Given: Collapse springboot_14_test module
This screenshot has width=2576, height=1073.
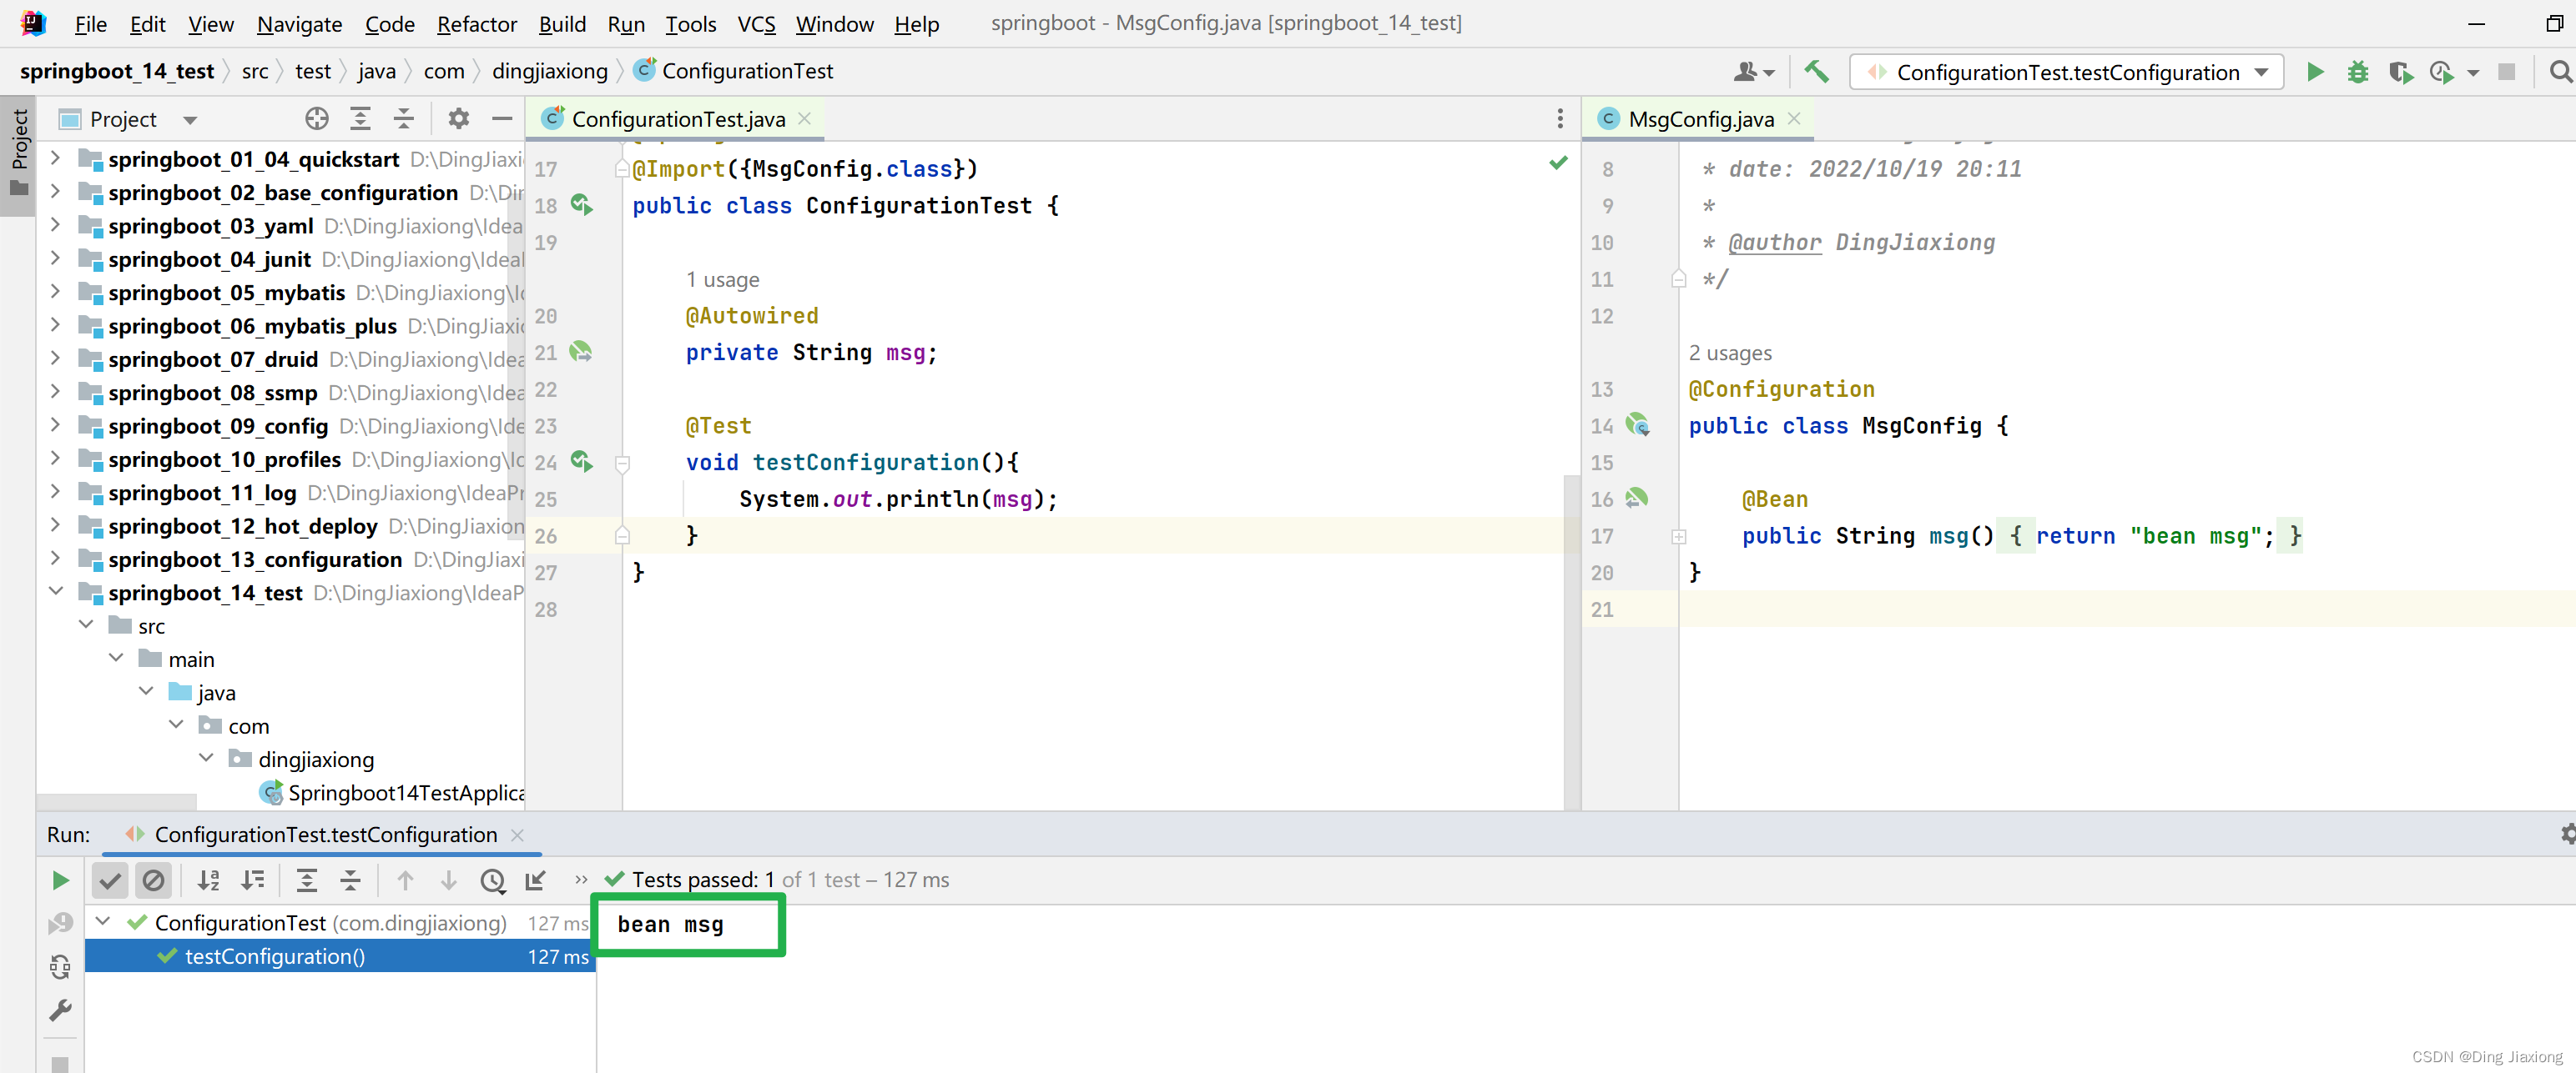Looking at the screenshot, I should pyautogui.click(x=56, y=593).
